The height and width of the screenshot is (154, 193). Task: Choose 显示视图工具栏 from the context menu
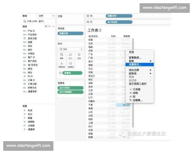click(x=140, y=84)
